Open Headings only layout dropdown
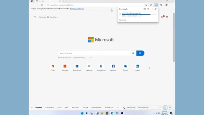 (x=149, y=108)
